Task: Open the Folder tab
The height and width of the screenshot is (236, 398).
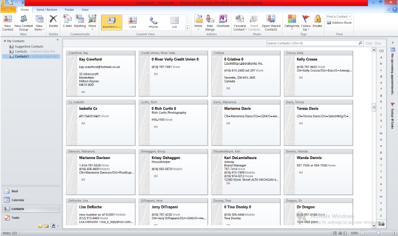Action: point(69,10)
